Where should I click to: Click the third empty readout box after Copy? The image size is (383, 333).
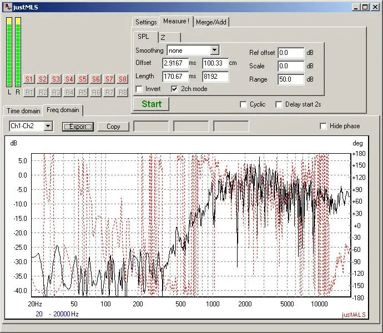coord(231,127)
